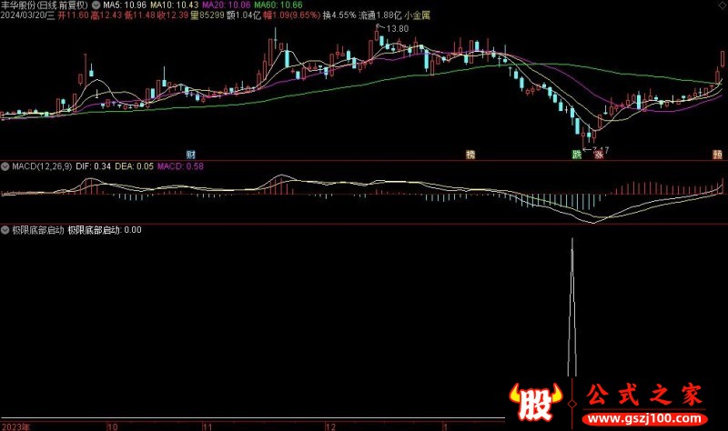The width and height of the screenshot is (728, 431).
Task: Select month 12 on the time axis
Action: point(330,426)
